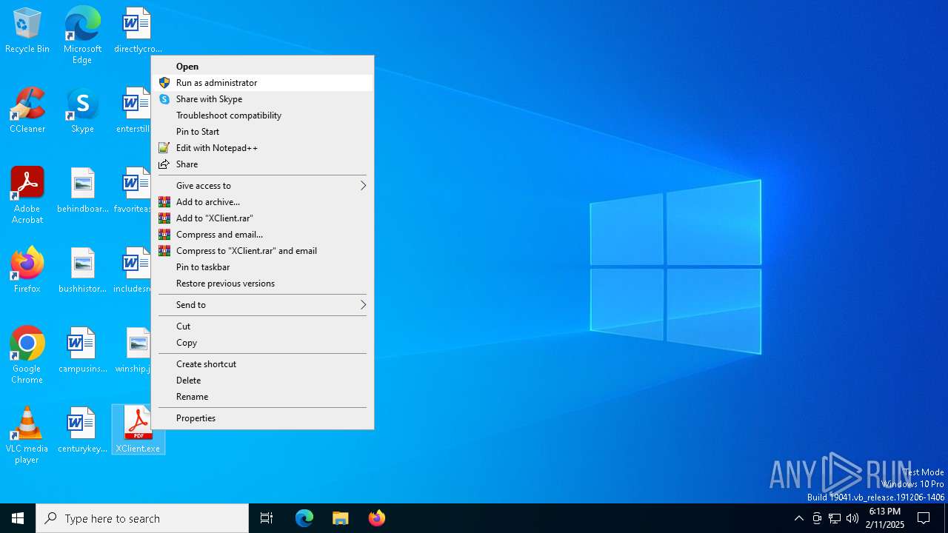Screen dimensions: 948x533
Task: Open Firefox from the taskbar
Action: pyautogui.click(x=376, y=518)
